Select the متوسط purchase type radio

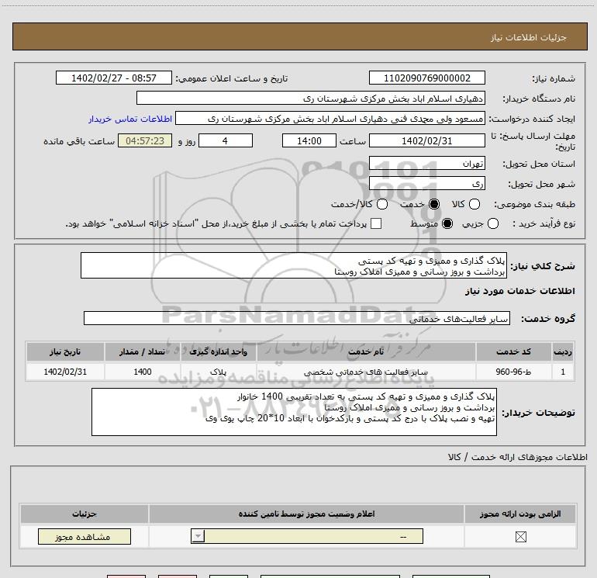pos(447,223)
